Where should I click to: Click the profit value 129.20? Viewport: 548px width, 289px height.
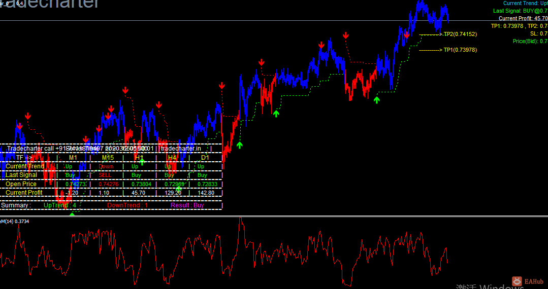pos(173,193)
